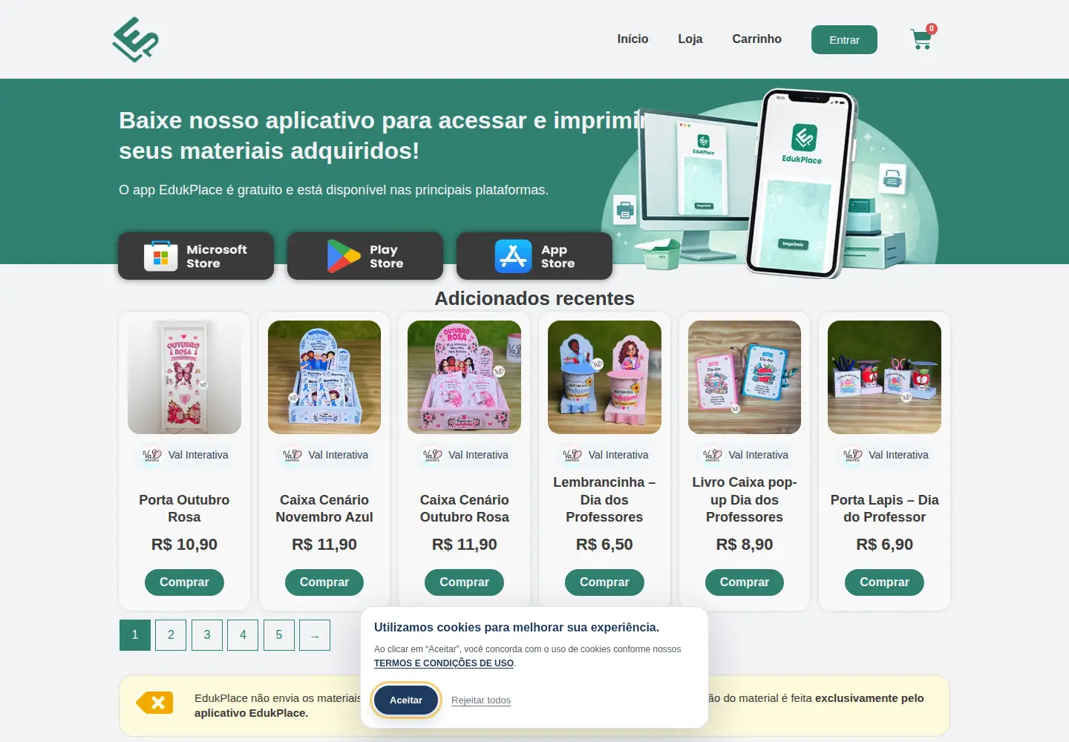The height and width of the screenshot is (742, 1069).
Task: Click the Entrar button
Action: point(844,40)
